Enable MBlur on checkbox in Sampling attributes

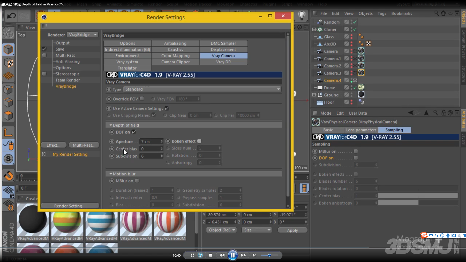click(356, 151)
